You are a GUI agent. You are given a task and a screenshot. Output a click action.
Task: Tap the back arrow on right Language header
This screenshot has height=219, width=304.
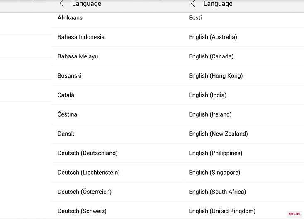pos(193,4)
